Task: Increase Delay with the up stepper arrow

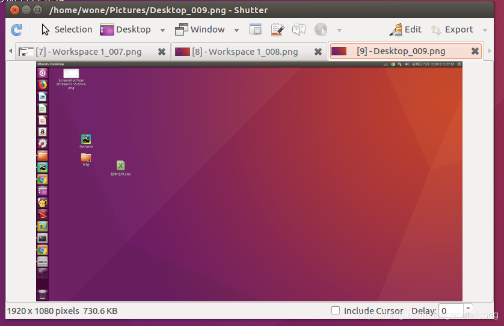Action: 468,308
